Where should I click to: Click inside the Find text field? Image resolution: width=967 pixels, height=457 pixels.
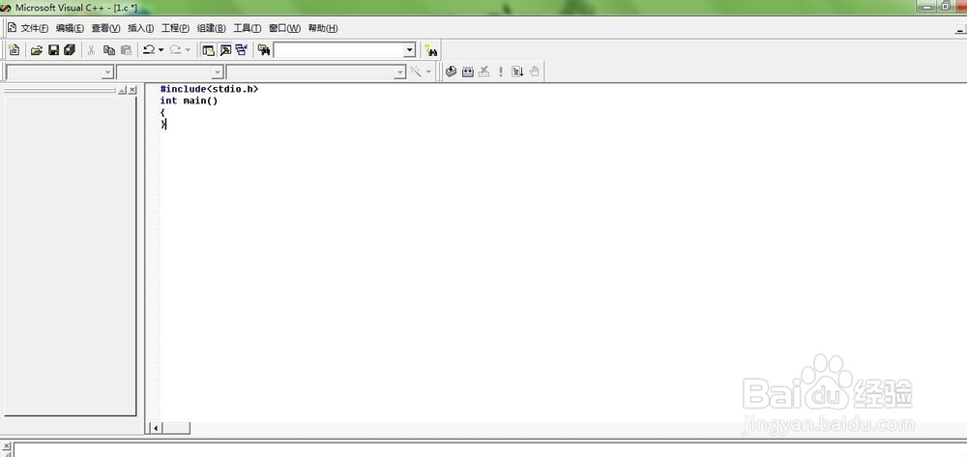point(339,50)
